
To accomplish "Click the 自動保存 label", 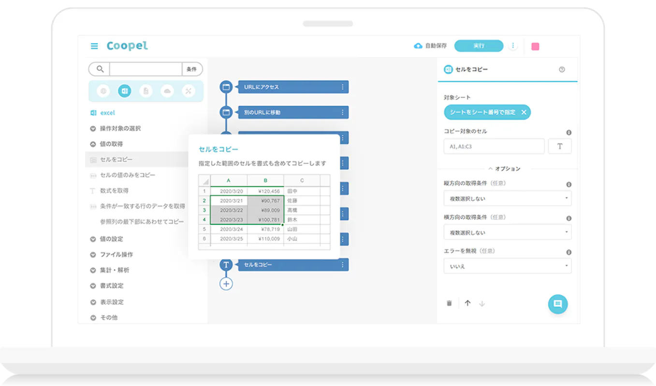I will tap(436, 46).
